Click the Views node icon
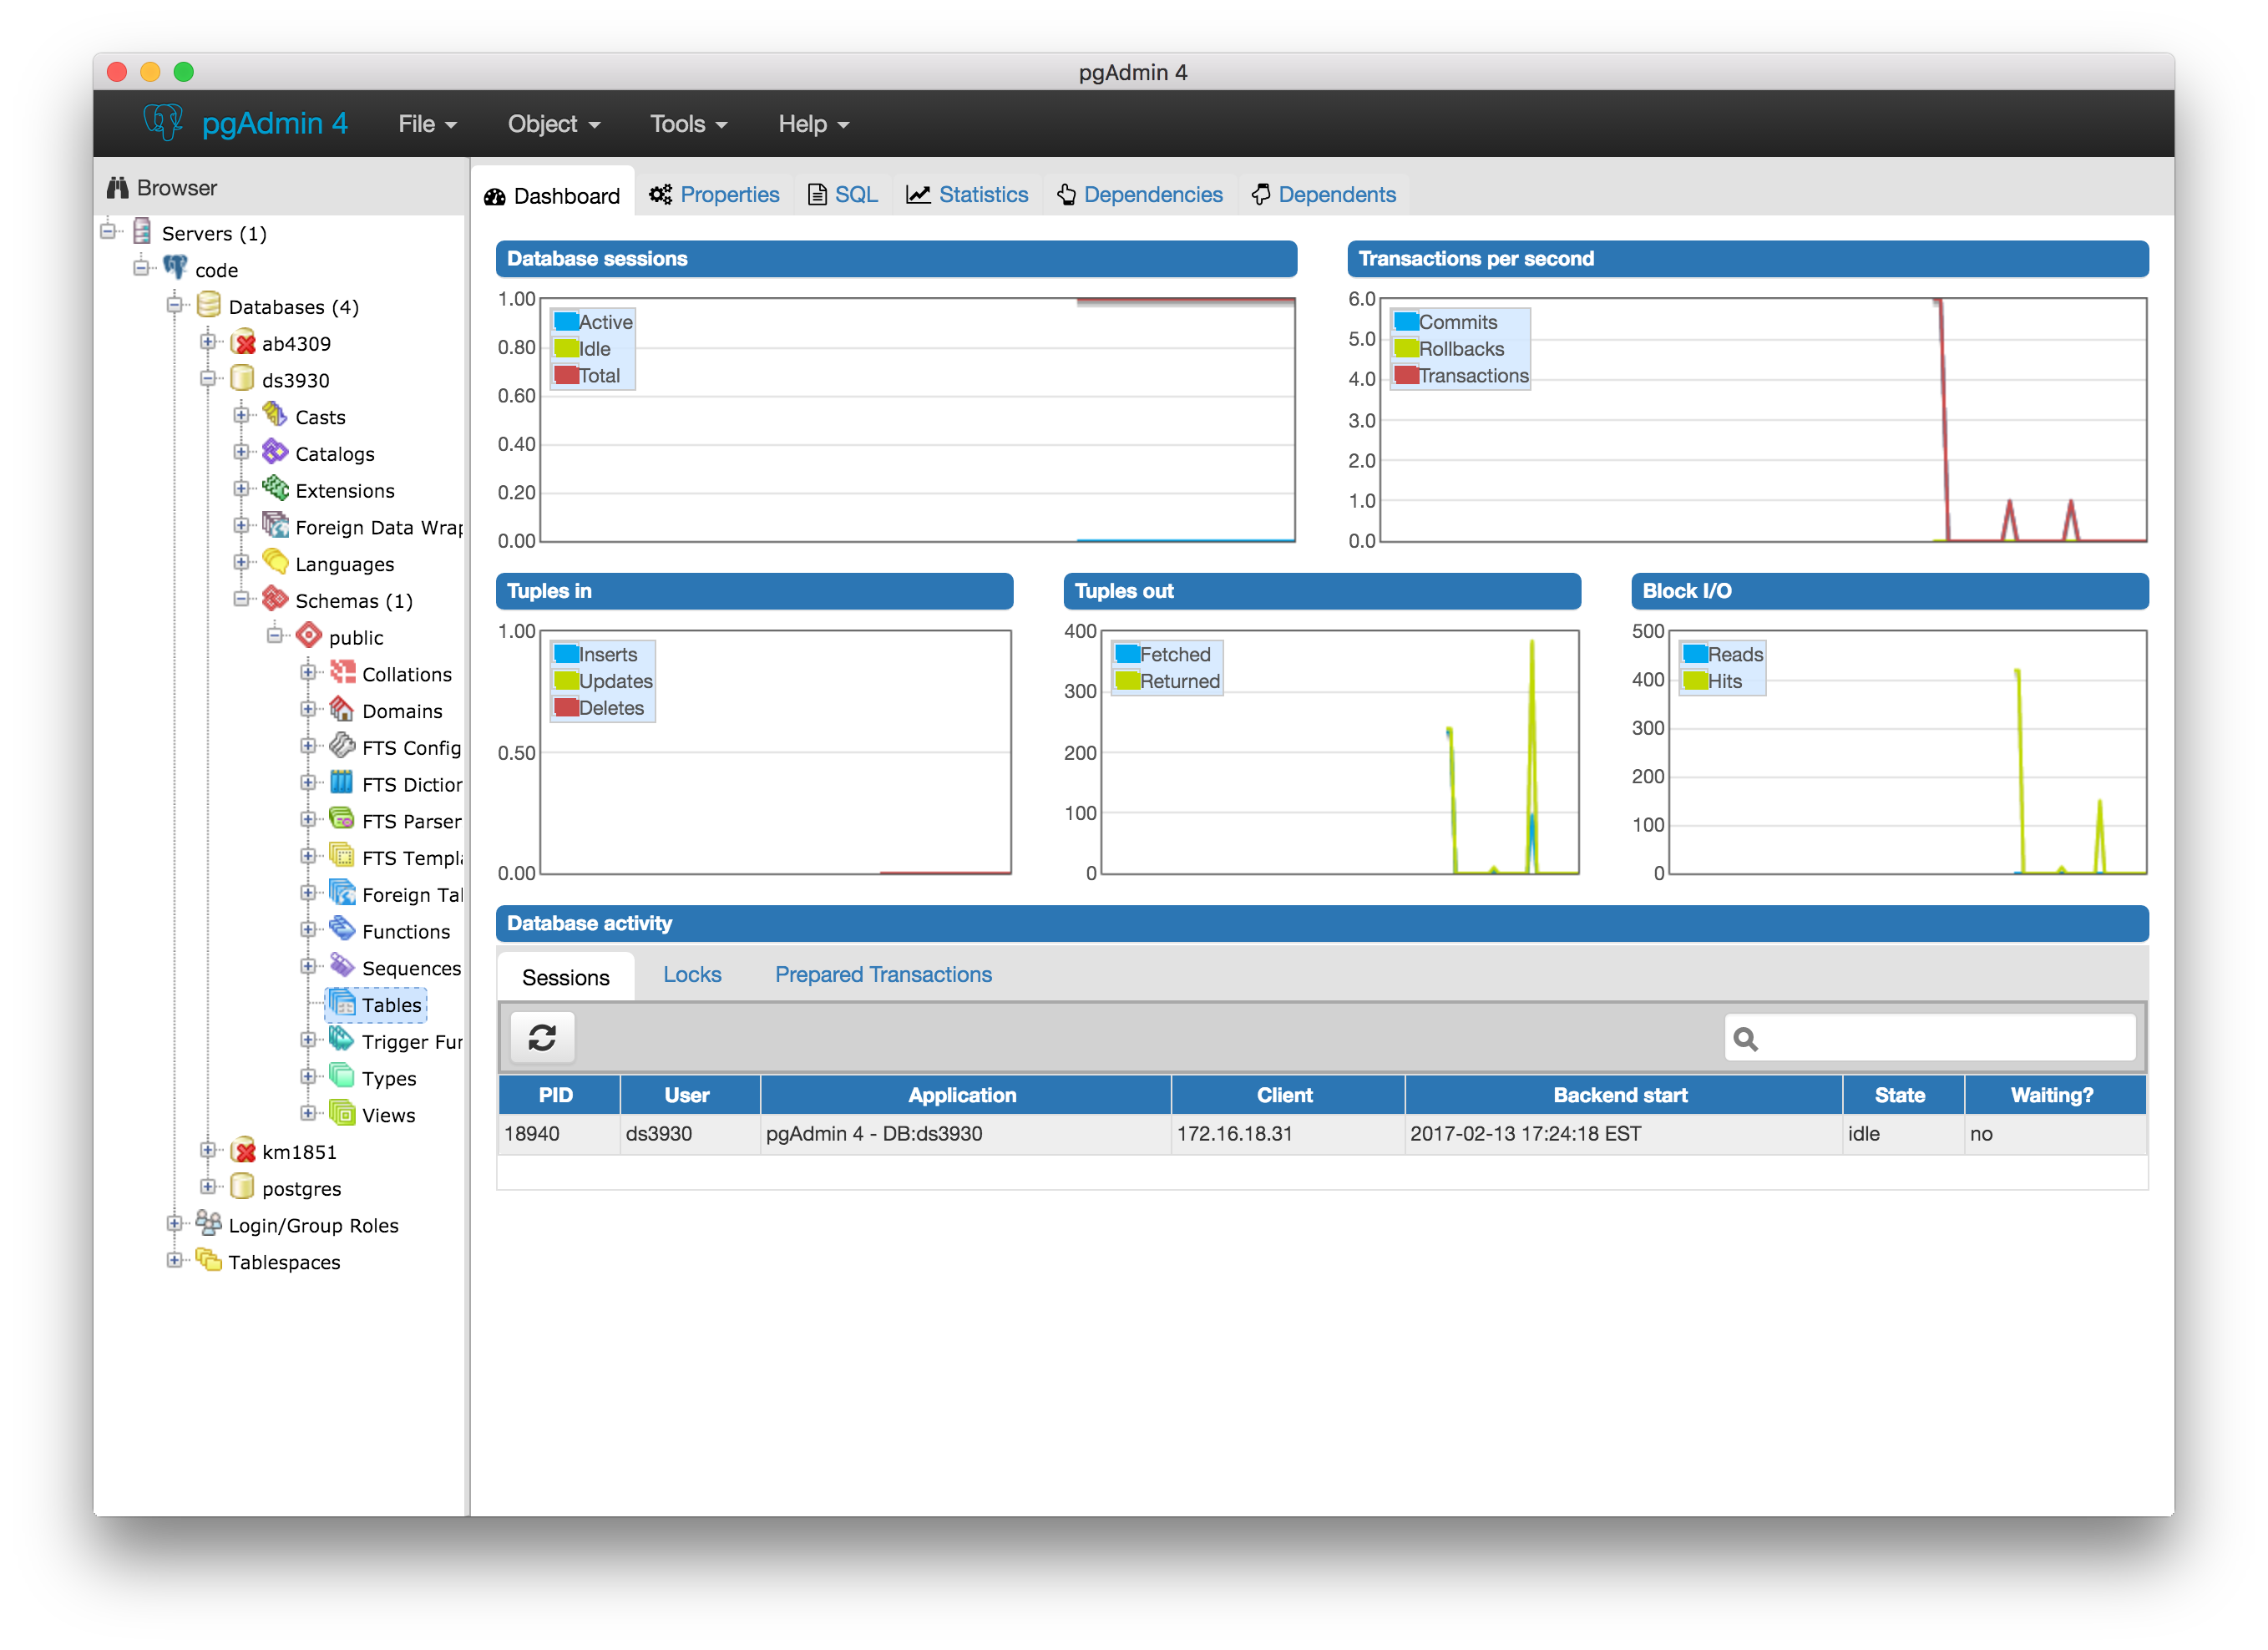Image resolution: width=2268 pixels, height=1650 pixels. (x=342, y=1113)
